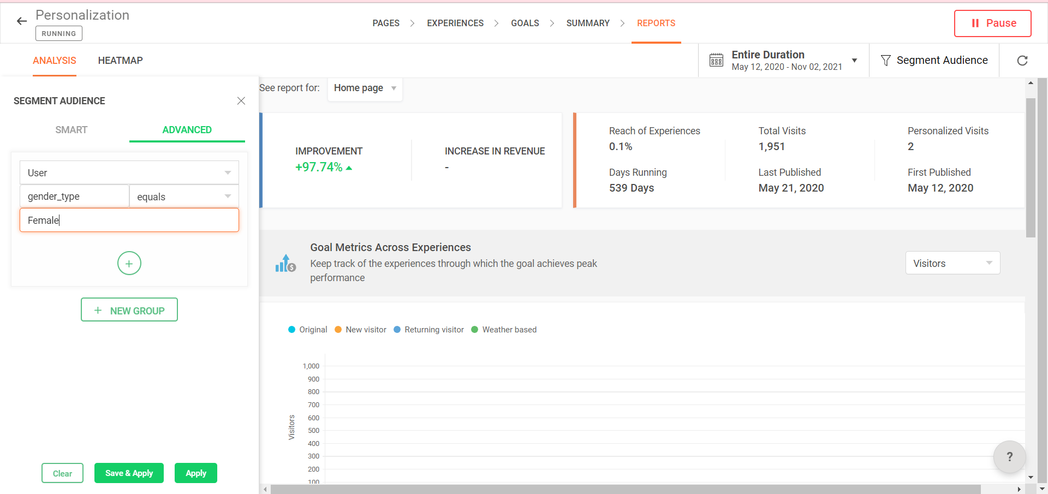Screen dimensions: 1048x494
Task: Click the Segment Audience filter icon
Action: (885, 61)
